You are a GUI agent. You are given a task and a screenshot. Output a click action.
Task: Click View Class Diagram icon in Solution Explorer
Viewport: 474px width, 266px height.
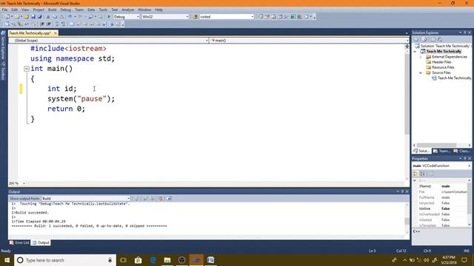coord(440,39)
